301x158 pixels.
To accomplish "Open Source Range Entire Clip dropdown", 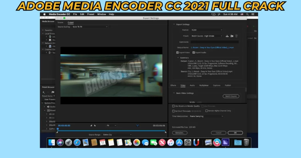I will click(x=117, y=135).
